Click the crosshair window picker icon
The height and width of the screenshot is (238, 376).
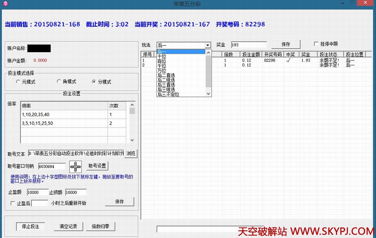[75, 167]
